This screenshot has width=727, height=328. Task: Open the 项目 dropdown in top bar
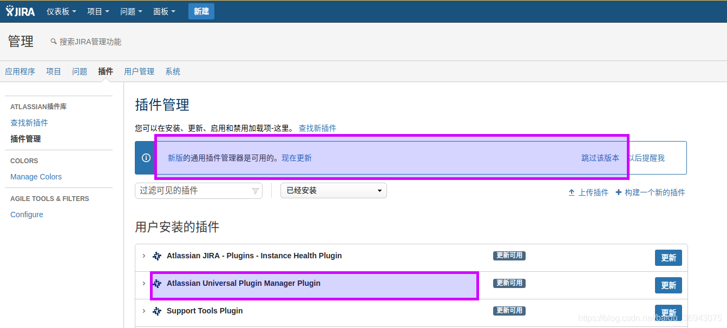coord(98,11)
